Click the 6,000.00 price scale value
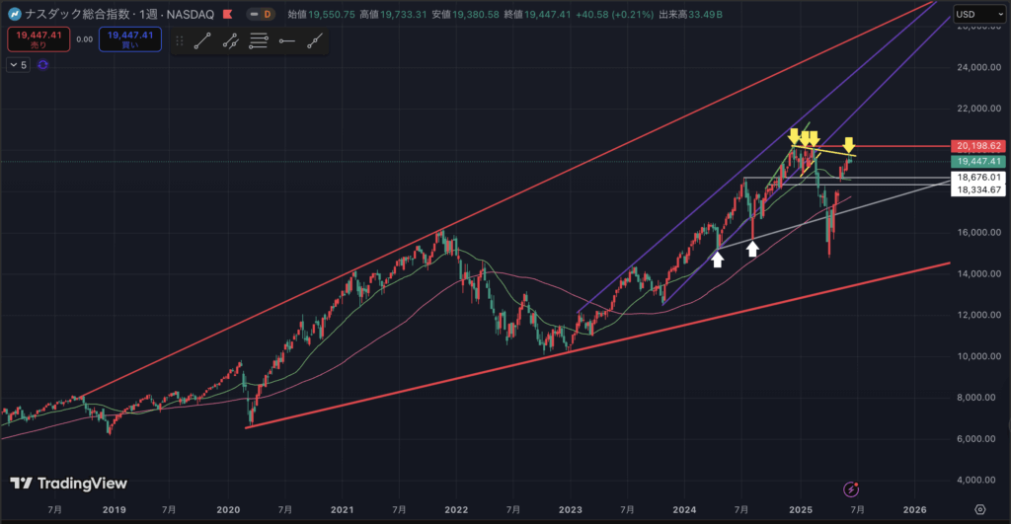Viewport: 1011px width, 524px height. click(978, 438)
